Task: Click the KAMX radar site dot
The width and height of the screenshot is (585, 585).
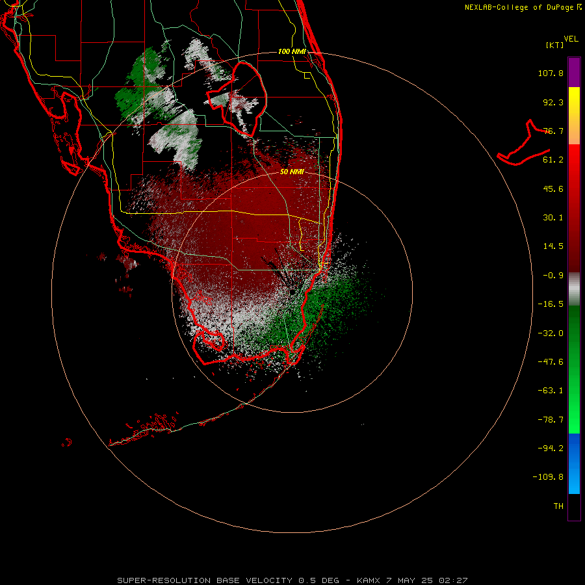Action: 292,292
